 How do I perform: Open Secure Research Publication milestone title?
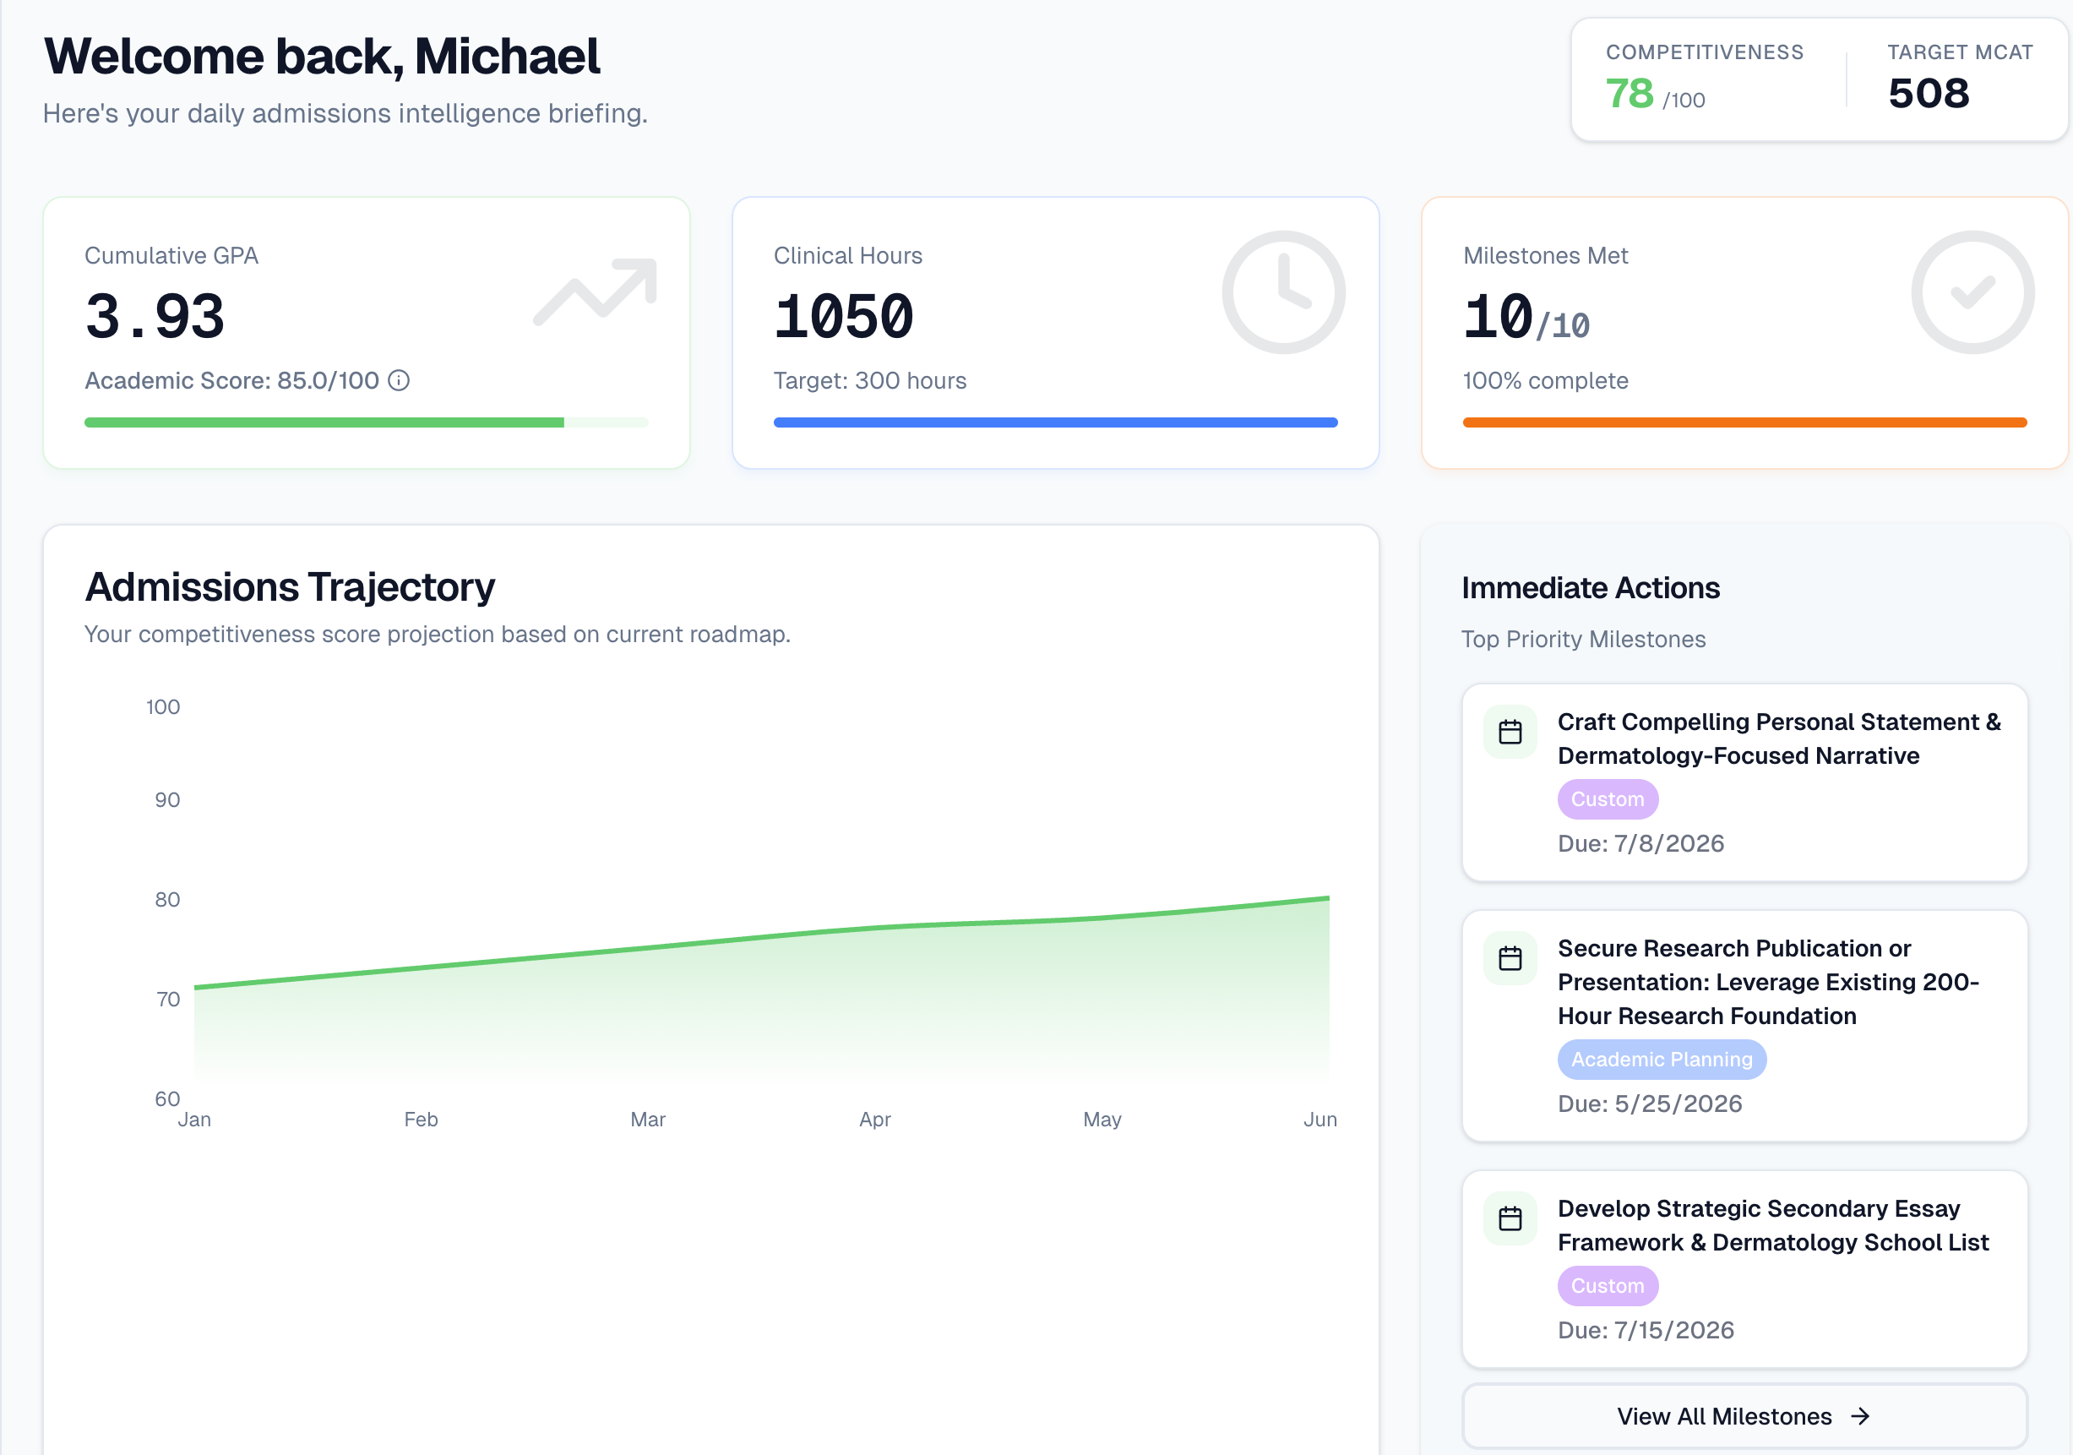(1768, 982)
